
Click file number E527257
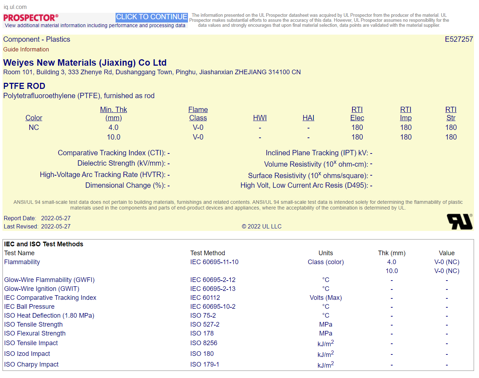459,39
